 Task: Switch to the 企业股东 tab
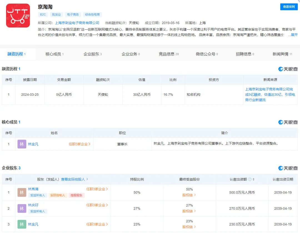(92, 54)
